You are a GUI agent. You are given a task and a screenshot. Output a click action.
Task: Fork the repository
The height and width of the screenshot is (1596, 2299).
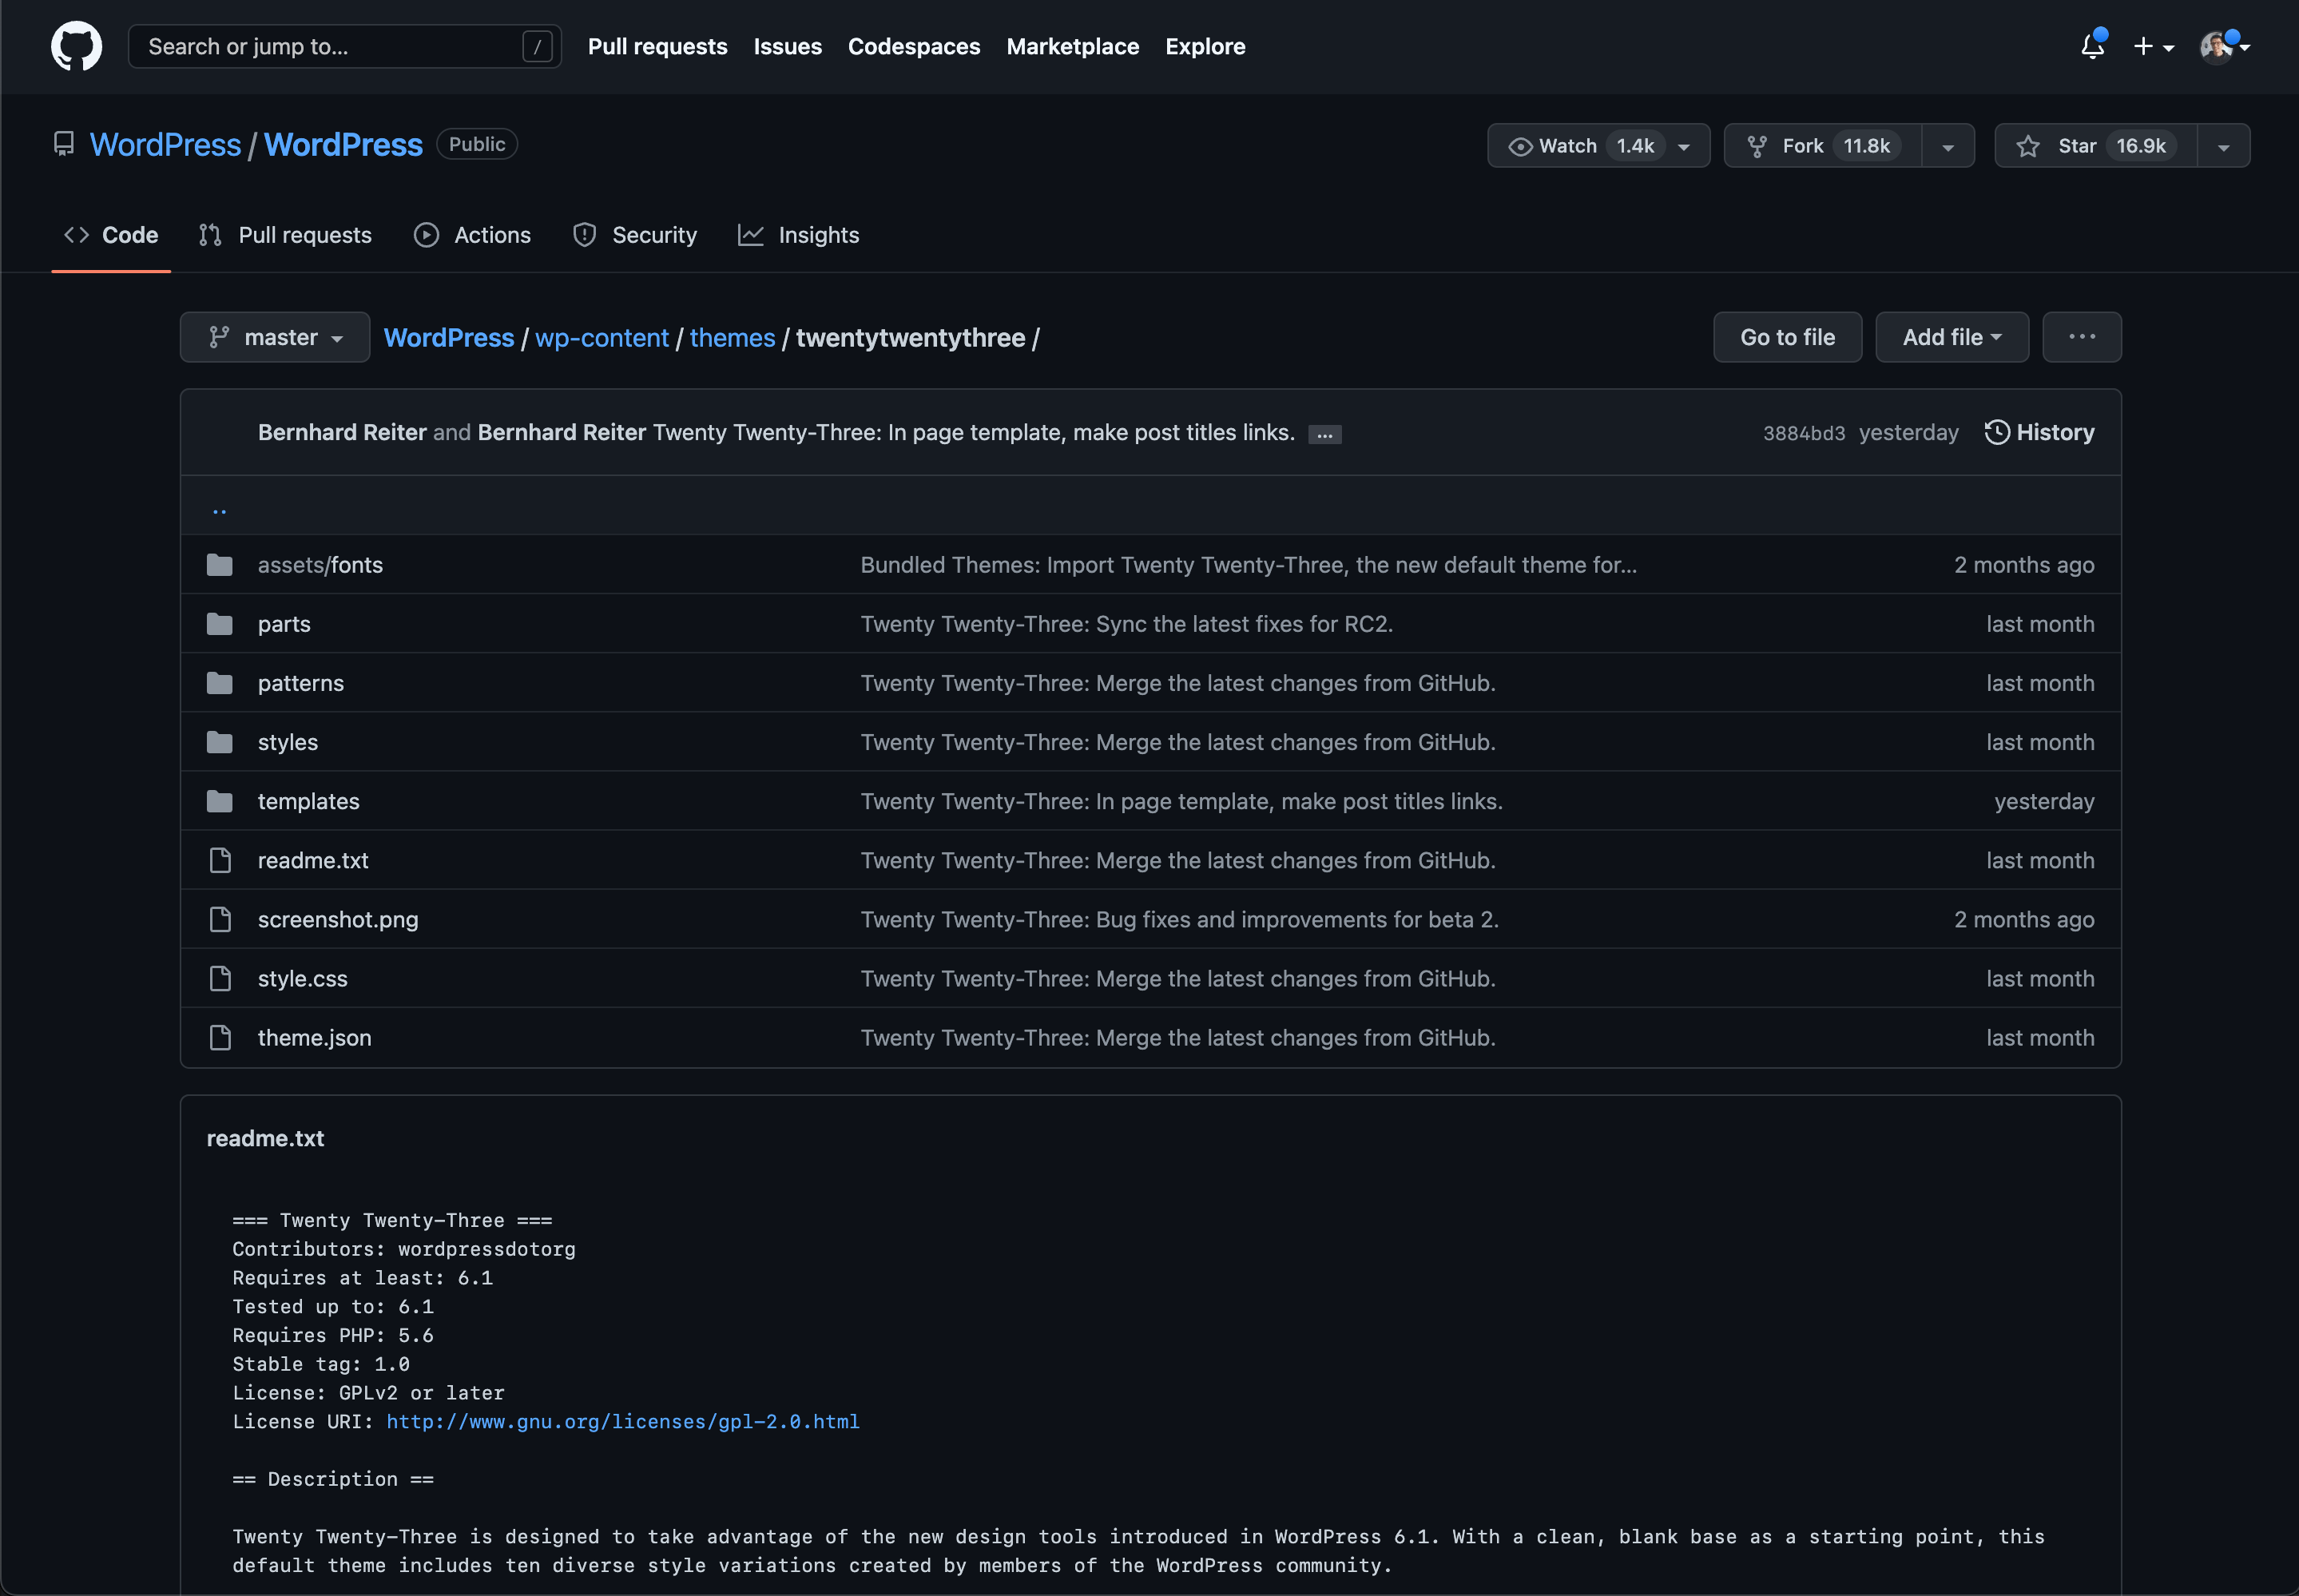[x=1823, y=146]
